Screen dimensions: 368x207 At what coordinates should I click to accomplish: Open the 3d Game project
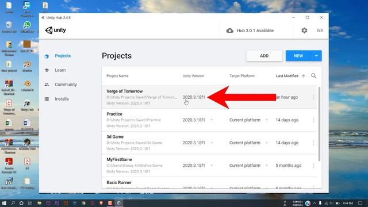[115, 137]
